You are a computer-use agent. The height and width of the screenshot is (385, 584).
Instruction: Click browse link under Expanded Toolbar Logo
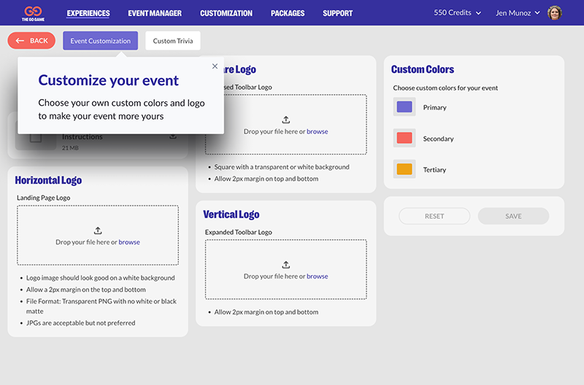point(318,276)
